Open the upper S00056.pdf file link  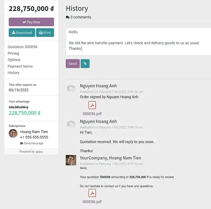92,114
